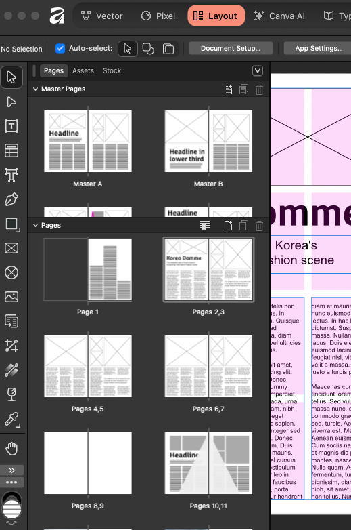Expand the toolbar with double chevron
The width and height of the screenshot is (351, 530).
pyautogui.click(x=11, y=470)
